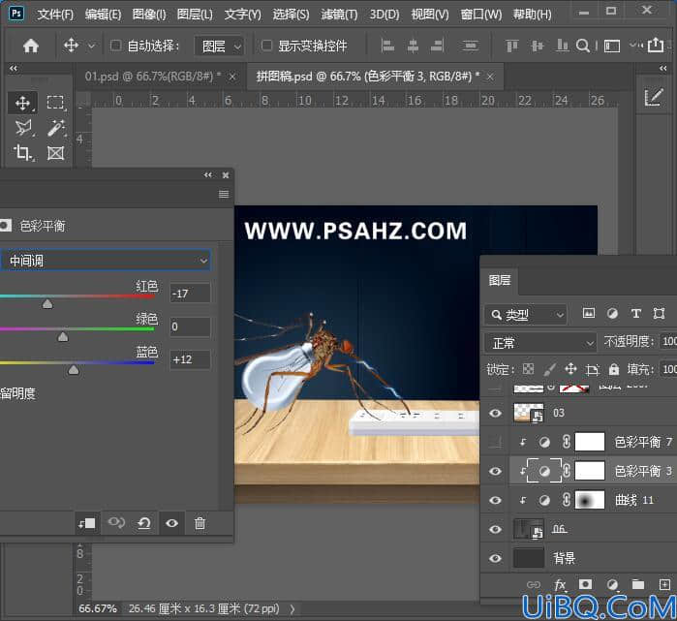Image resolution: width=677 pixels, height=621 pixels.
Task: Hide layer 03 with eye icon
Action: 495,414
